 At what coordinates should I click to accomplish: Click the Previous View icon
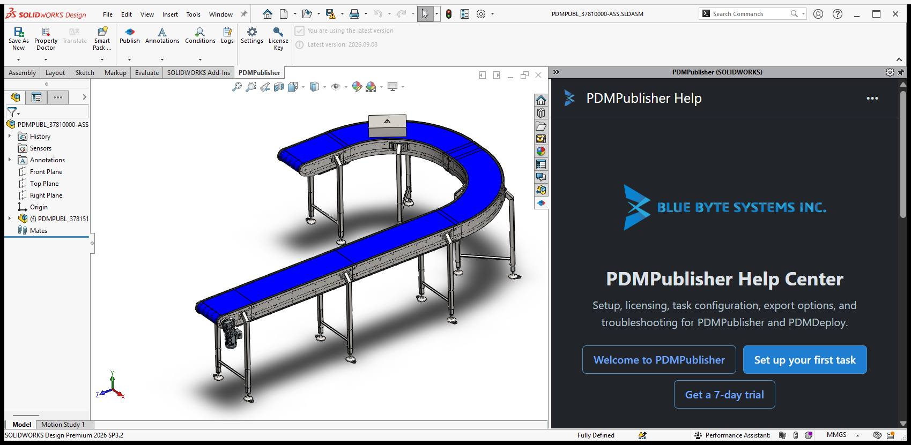(x=265, y=87)
